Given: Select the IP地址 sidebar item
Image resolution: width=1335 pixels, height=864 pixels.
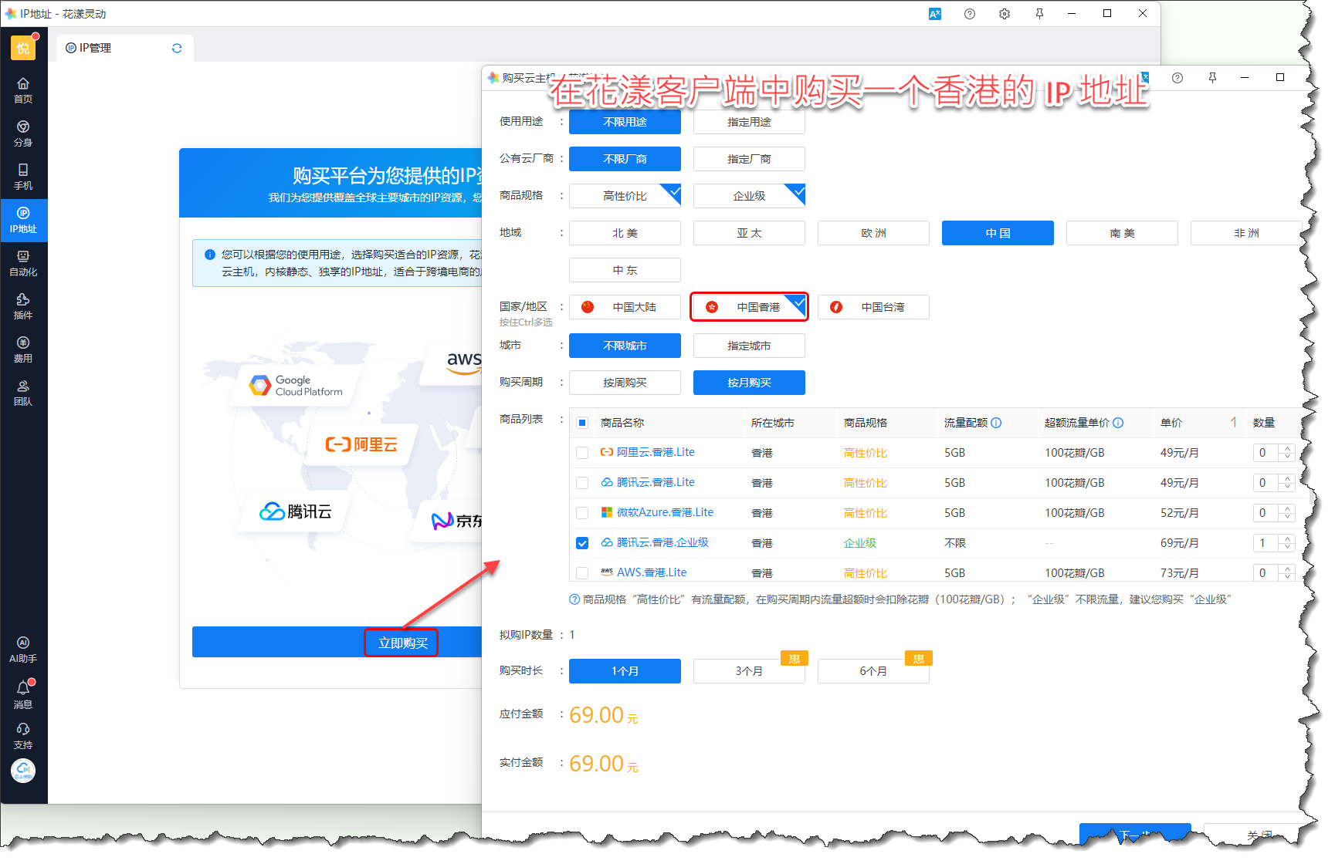Looking at the screenshot, I should [x=23, y=220].
